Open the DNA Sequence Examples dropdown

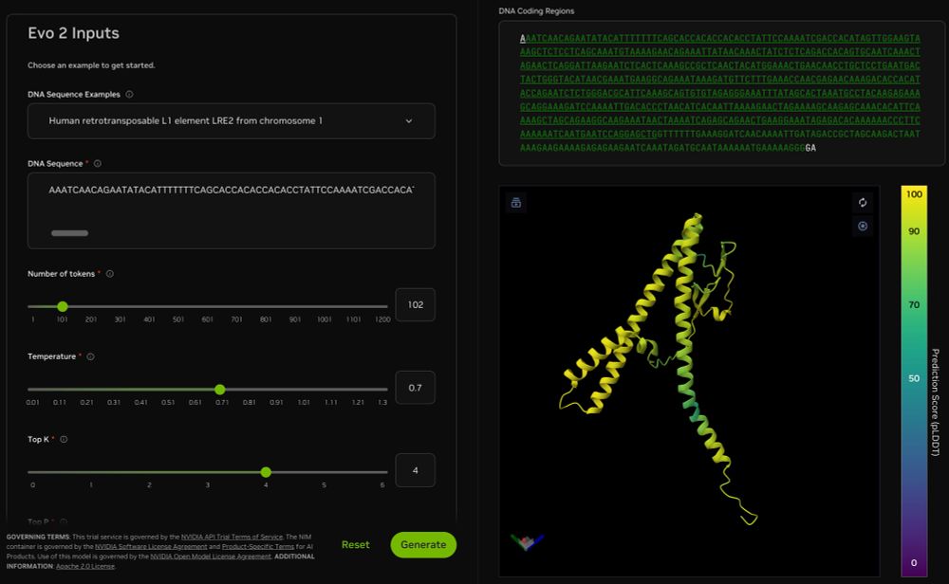click(232, 121)
